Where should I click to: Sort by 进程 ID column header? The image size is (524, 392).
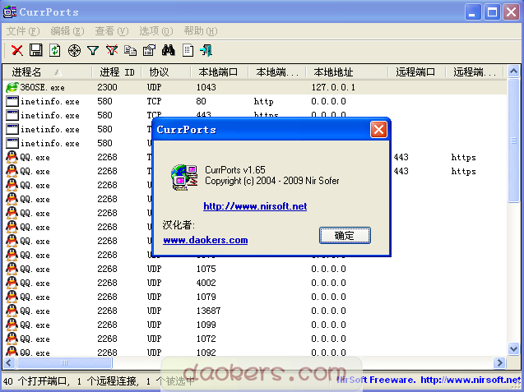[117, 71]
